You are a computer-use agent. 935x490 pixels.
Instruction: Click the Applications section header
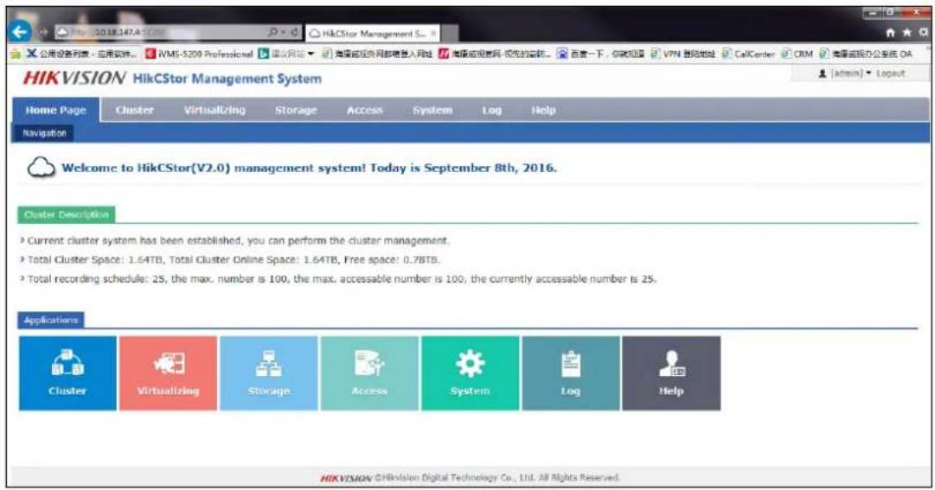click(x=51, y=320)
